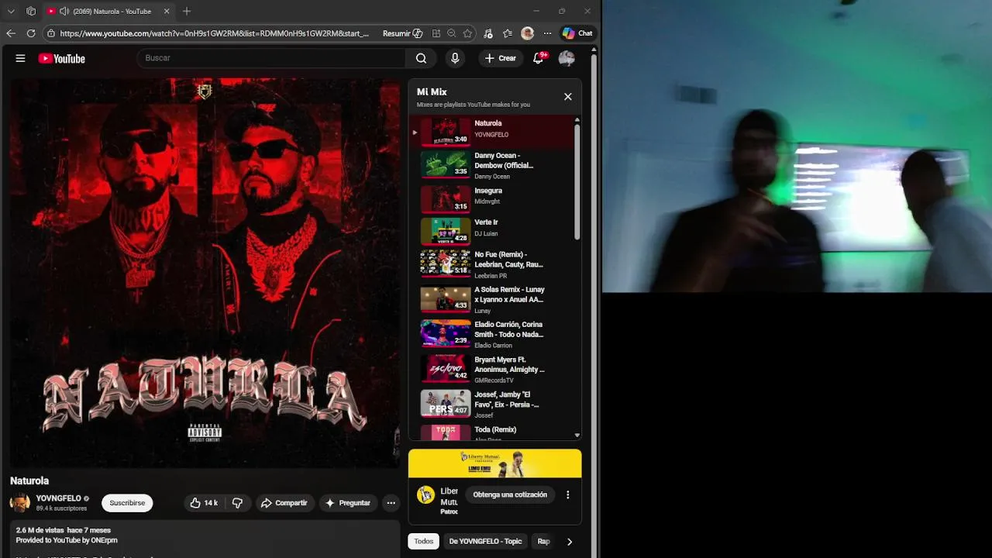This screenshot has height=558, width=992.
Task: Click the Resumir button in address bar
Action: [402, 33]
